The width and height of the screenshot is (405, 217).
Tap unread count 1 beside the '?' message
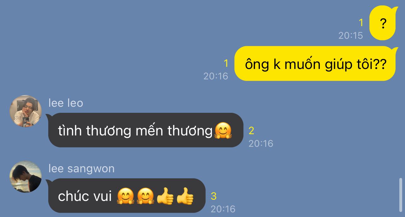tap(361, 23)
